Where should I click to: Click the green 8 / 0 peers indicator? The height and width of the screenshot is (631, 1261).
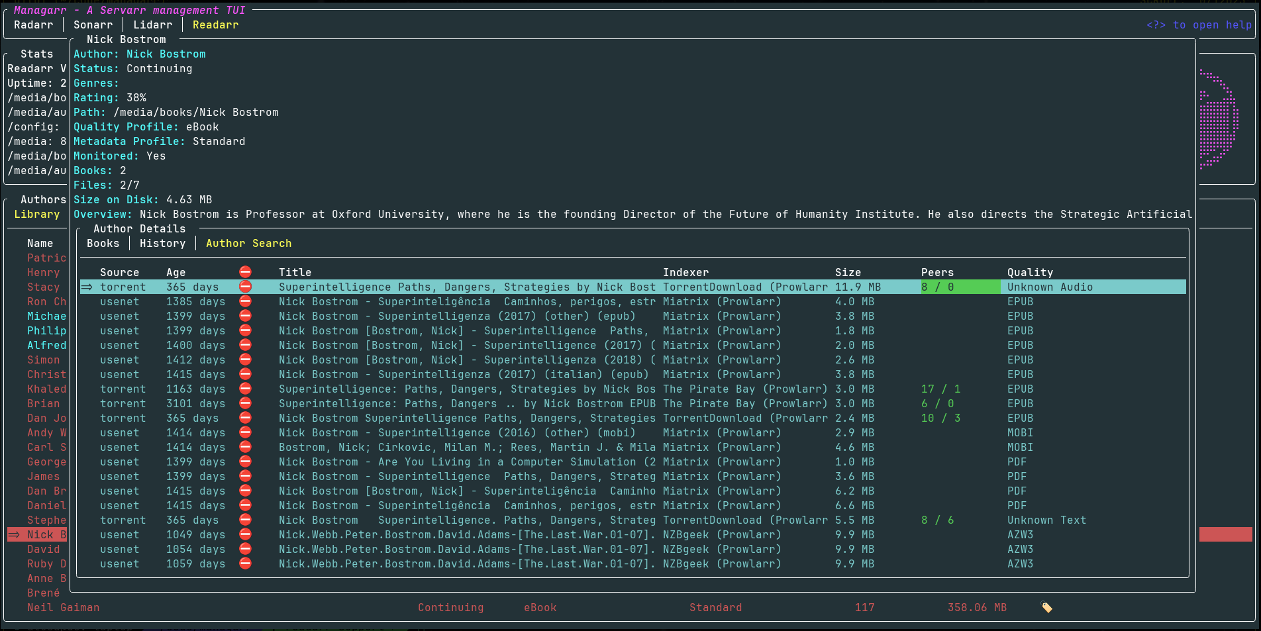point(960,287)
